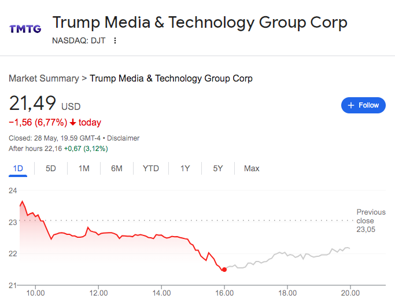
Task: Click the 21,49 USD price figure
Action: tap(45, 104)
